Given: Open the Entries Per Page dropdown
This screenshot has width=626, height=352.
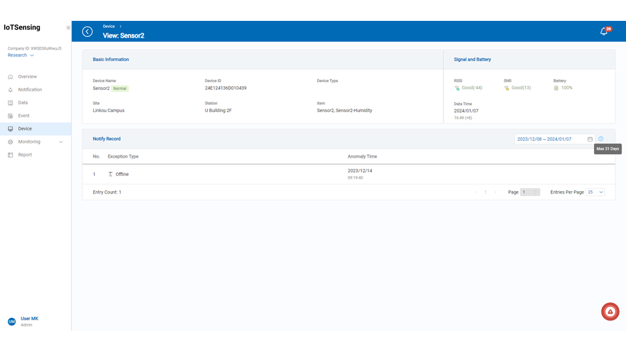Looking at the screenshot, I should click(x=595, y=192).
